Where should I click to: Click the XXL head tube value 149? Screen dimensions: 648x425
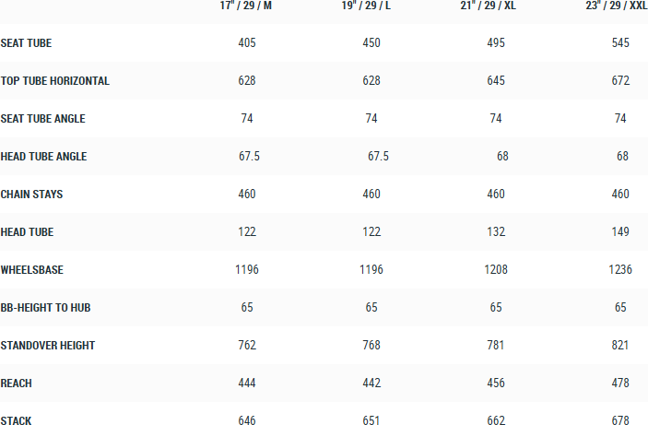620,232
